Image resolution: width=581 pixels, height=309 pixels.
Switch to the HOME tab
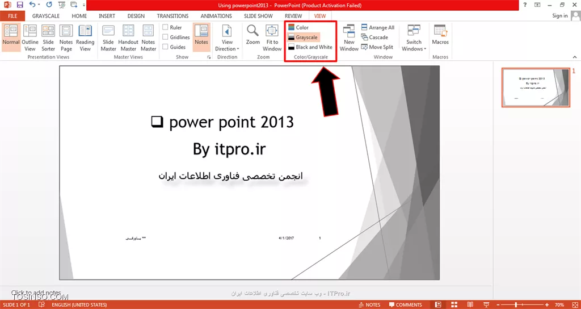click(x=79, y=16)
